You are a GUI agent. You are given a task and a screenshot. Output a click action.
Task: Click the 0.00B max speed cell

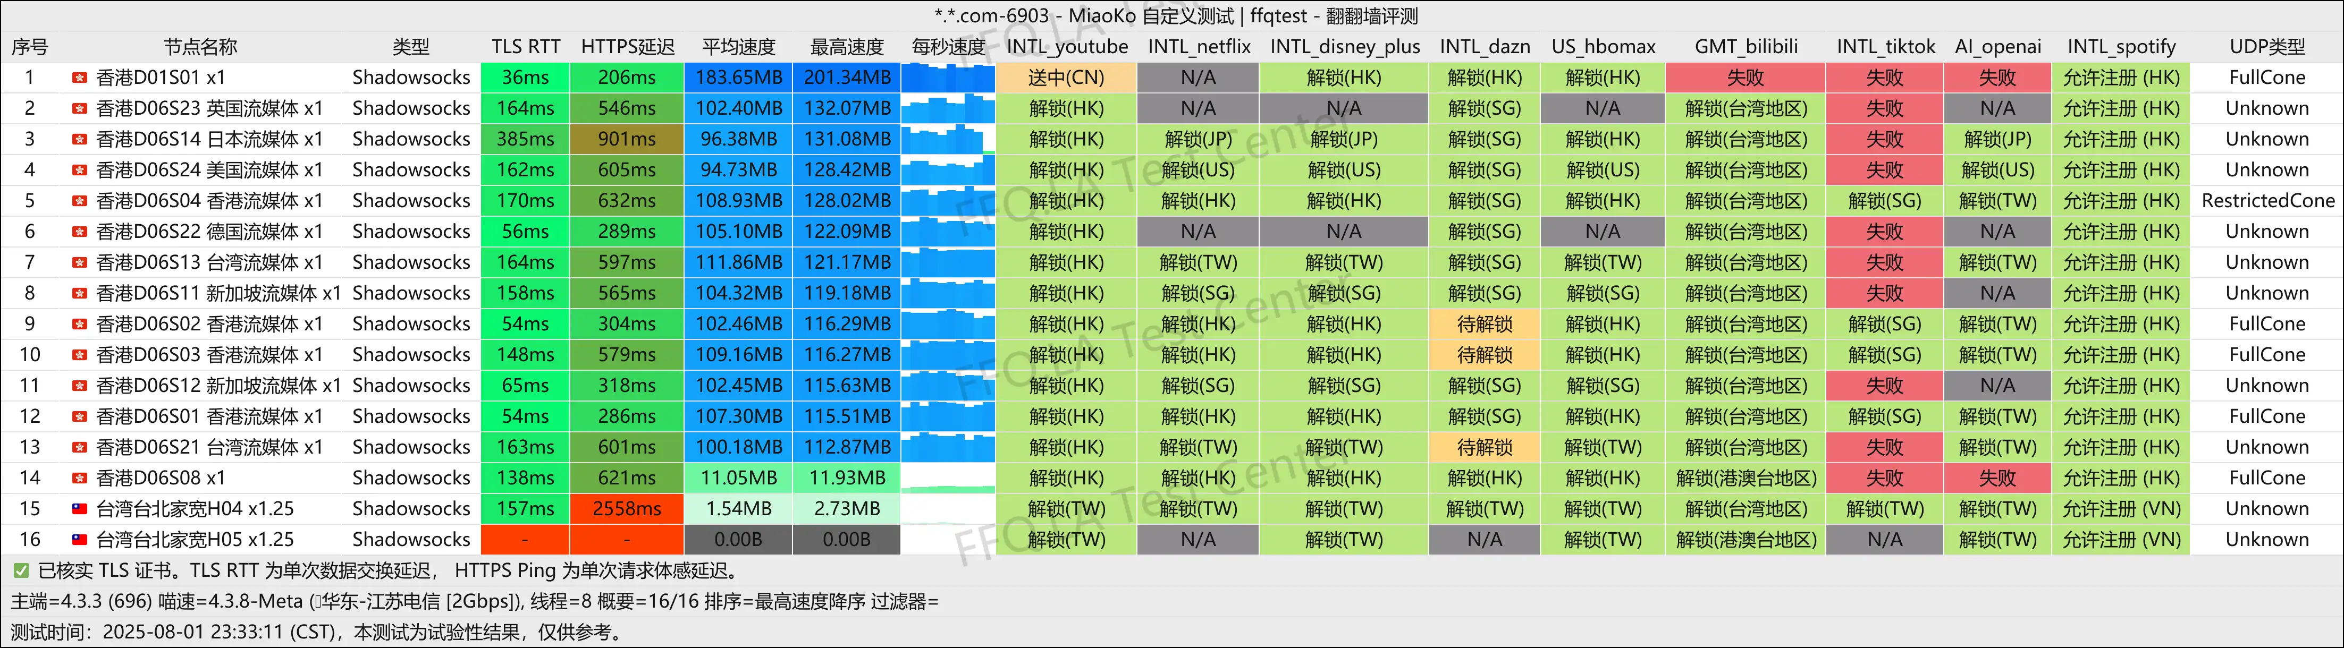pyautogui.click(x=847, y=540)
